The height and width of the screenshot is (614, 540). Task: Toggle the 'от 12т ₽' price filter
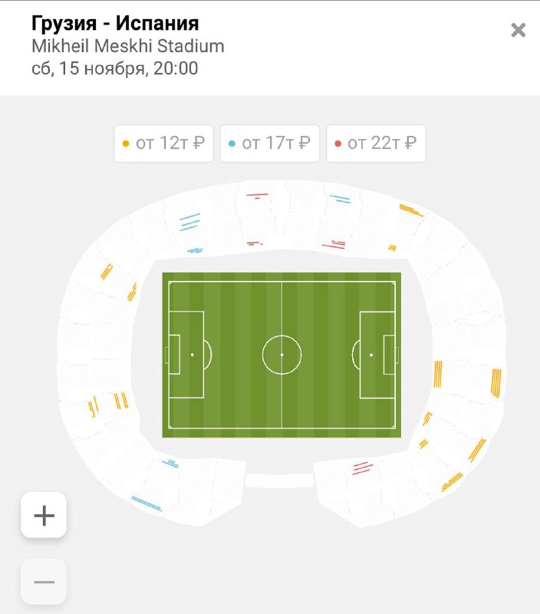tap(164, 144)
